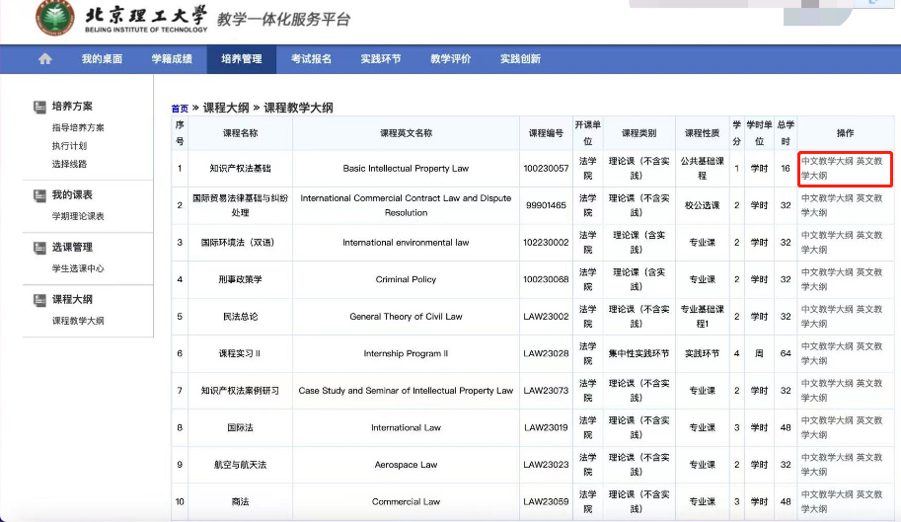
Task: Select the course name 国际环境法（双语）
Action: point(240,243)
